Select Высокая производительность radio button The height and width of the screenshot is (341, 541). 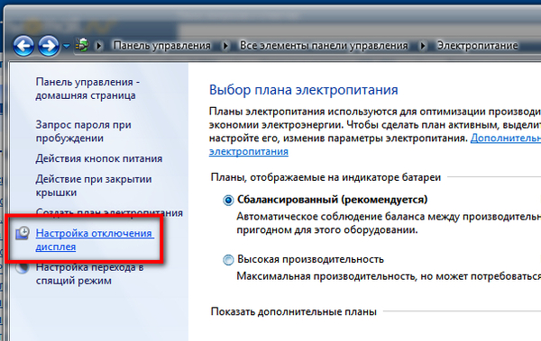[x=228, y=259]
